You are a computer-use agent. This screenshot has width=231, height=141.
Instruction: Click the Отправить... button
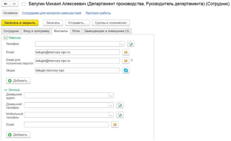(77, 23)
